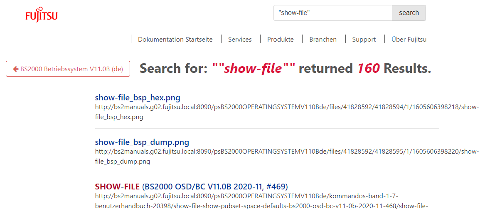This screenshot has height=209, width=485.
Task: Click the red "show-file" query in heading
Action: point(253,68)
